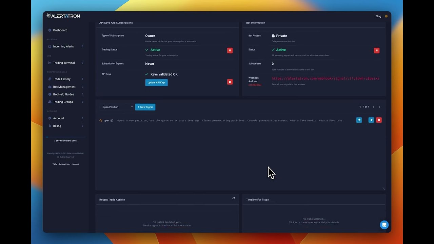Viewport: 434px width, 244px height.
Task: Open Dashboard from the sidebar
Action: pyautogui.click(x=60, y=30)
